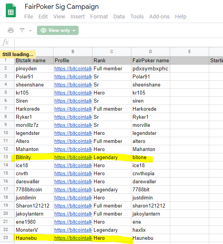Select row 13 header
This screenshot has height=244, width=223.
pos(6,157)
